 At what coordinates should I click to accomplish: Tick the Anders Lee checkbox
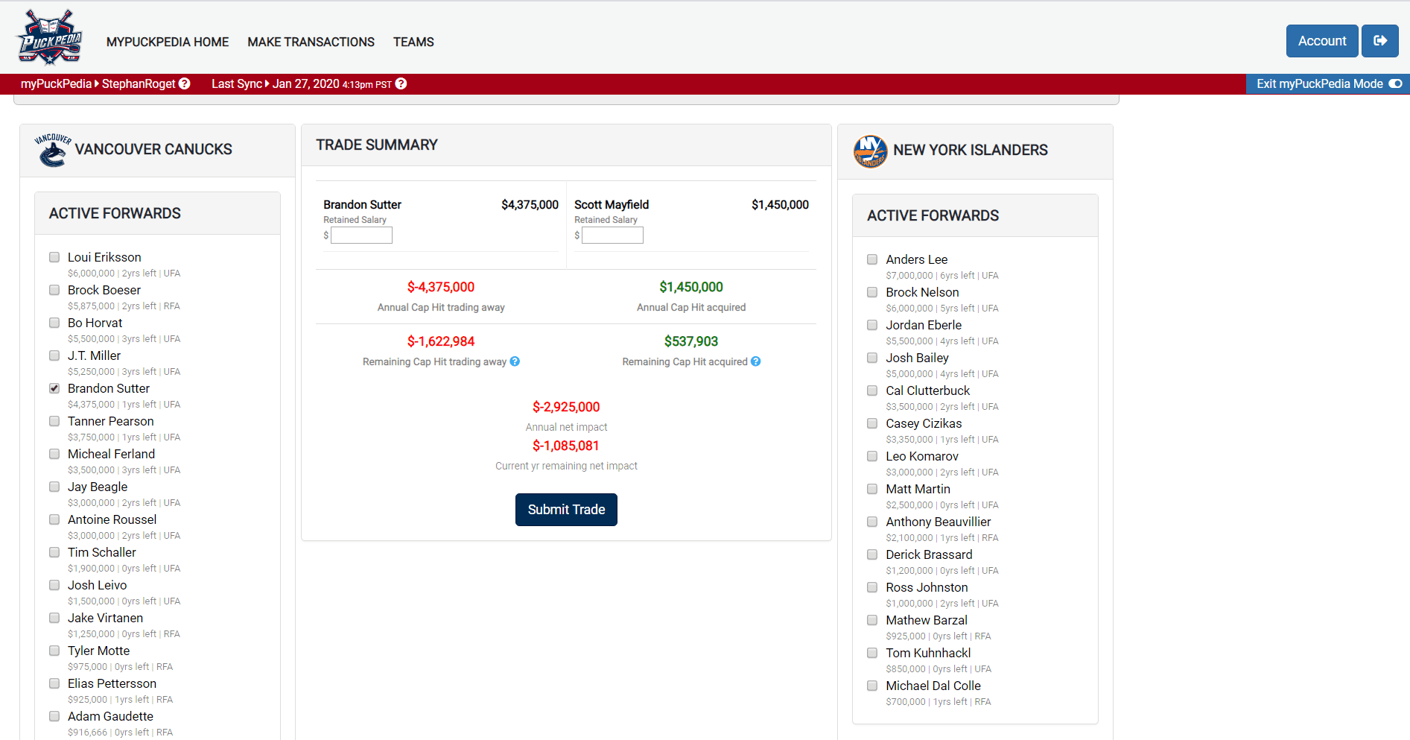[872, 259]
